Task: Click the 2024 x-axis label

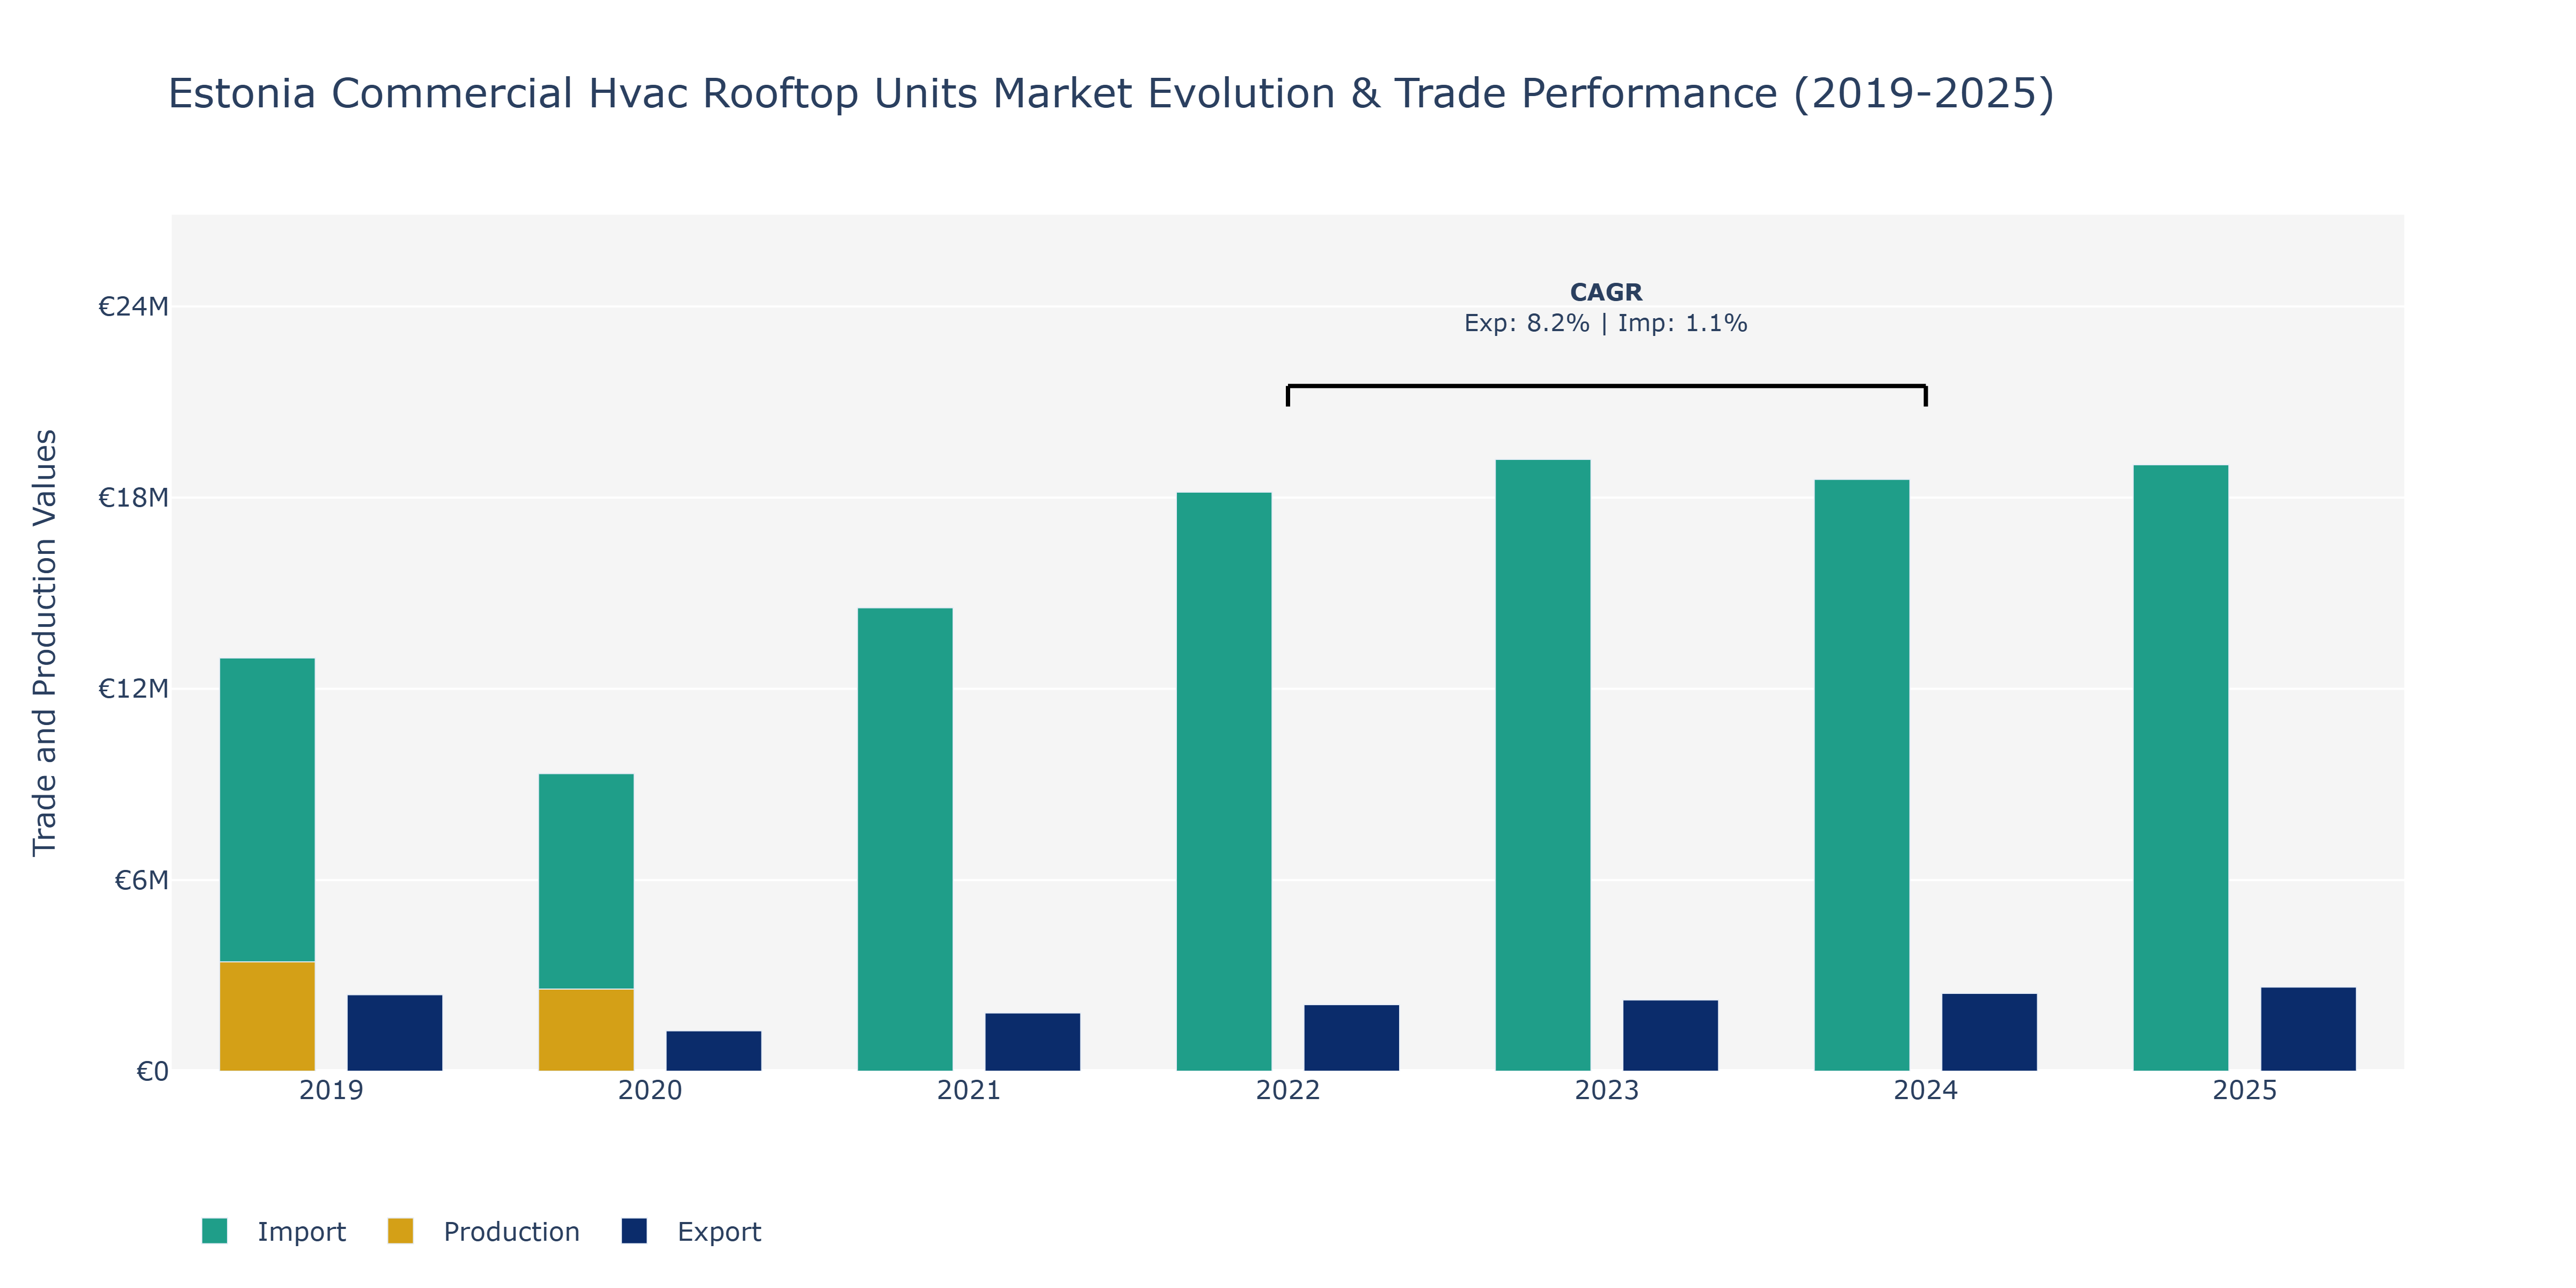Action: click(1926, 1090)
